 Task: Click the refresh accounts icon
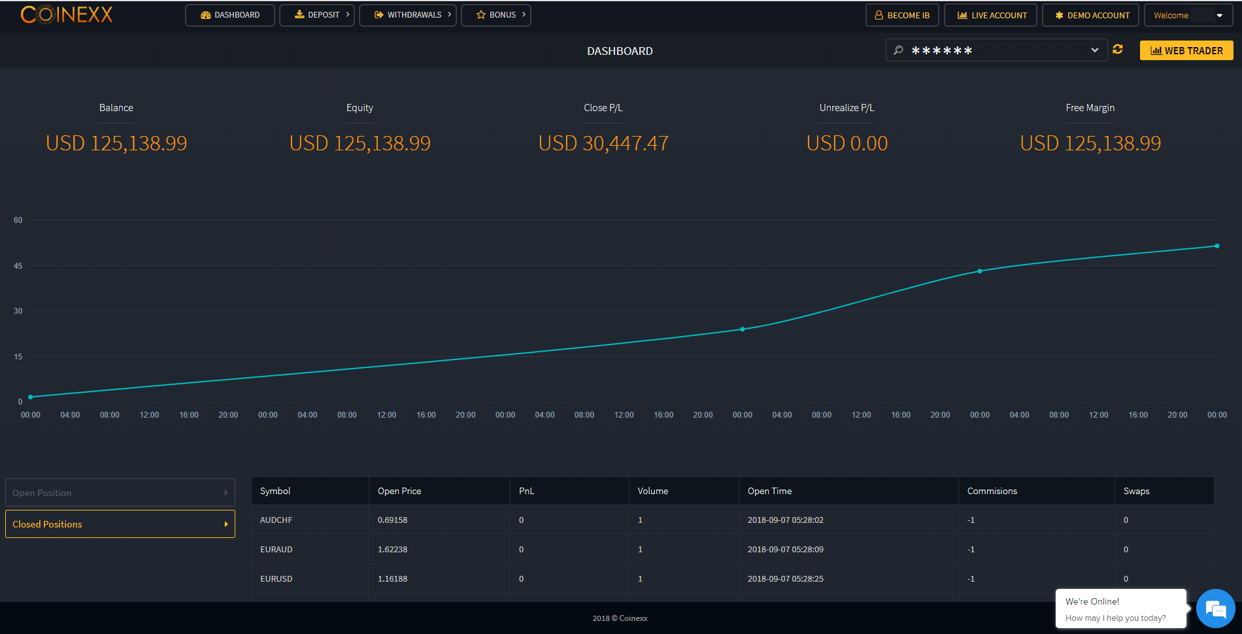[x=1118, y=50]
